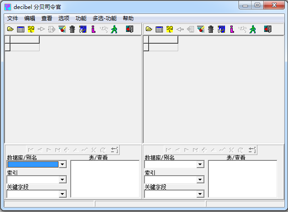
Task: Expand left 索引 dropdown arrow
Action: click(x=63, y=179)
